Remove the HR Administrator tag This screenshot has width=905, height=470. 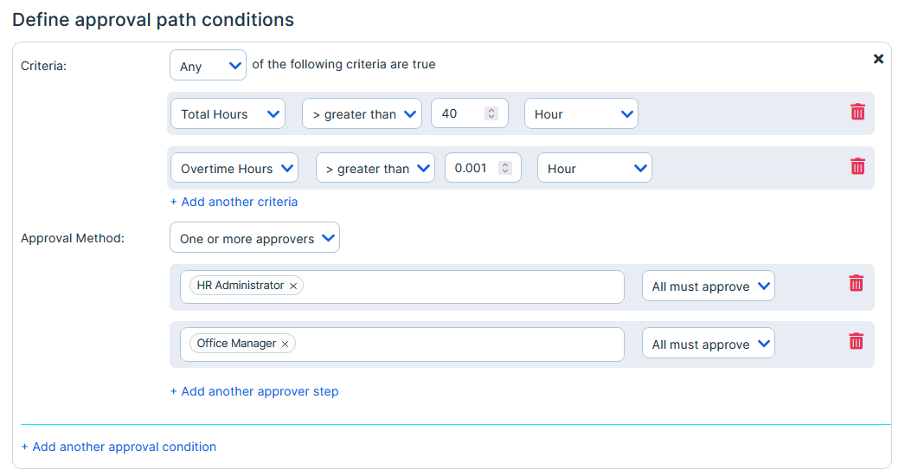point(293,286)
